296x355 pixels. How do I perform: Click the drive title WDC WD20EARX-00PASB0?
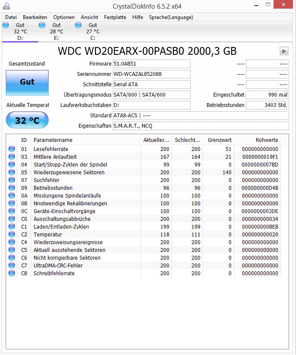click(x=147, y=51)
